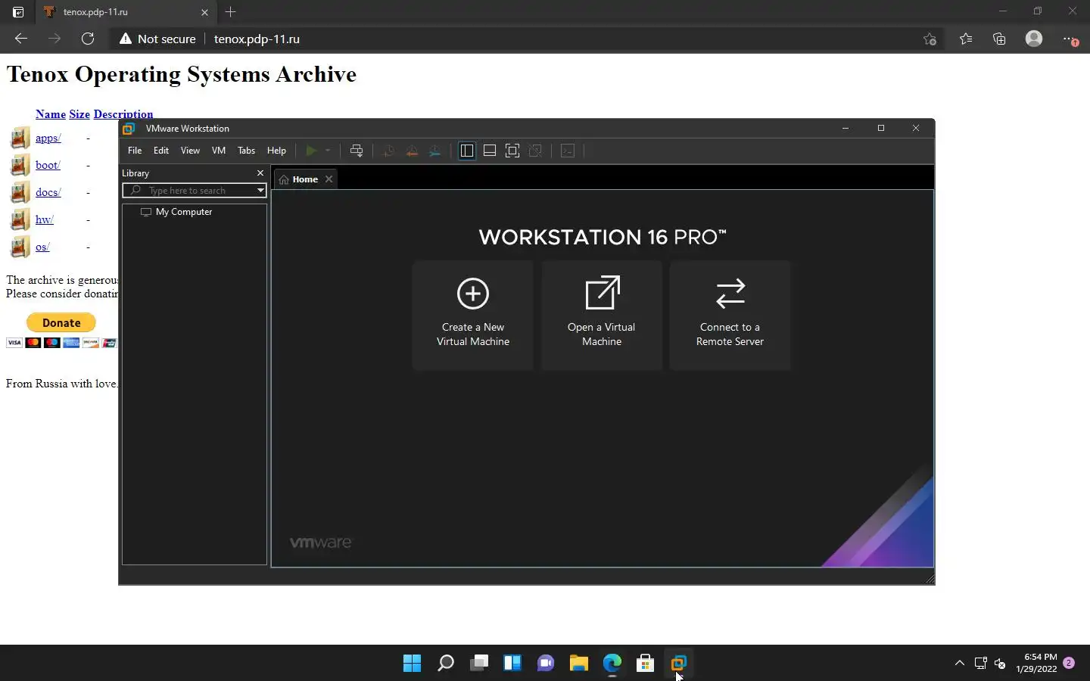The image size is (1090, 681).
Task: Open the browser tab actions menu icon
Action: 18,12
